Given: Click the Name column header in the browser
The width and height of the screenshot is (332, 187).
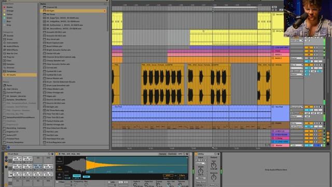Looking at the screenshot, I should click(43, 4).
